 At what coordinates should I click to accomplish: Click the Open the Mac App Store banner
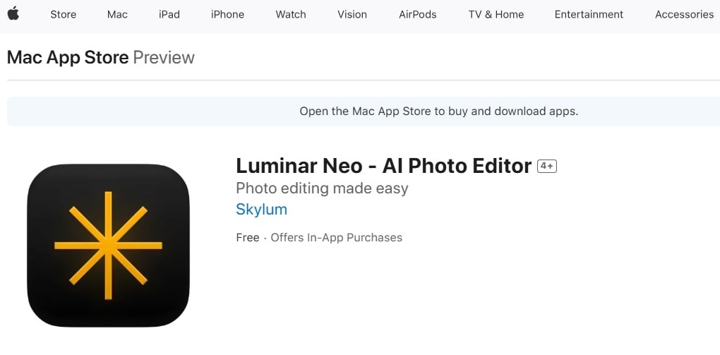click(x=364, y=111)
